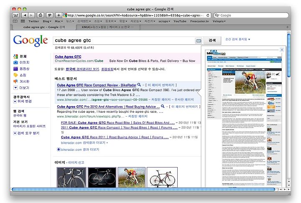Open the 뉴스 bookmarks dropdown
The image size is (301, 203).
pyautogui.click(x=70, y=21)
